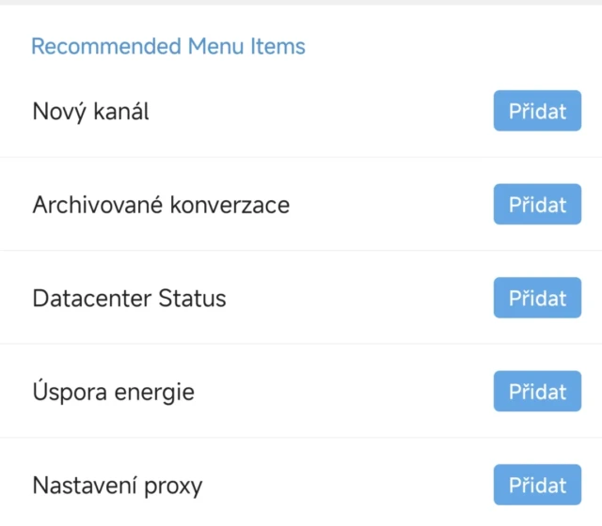602x526 pixels.
Task: Select the Nový kanál label
Action: tap(90, 111)
